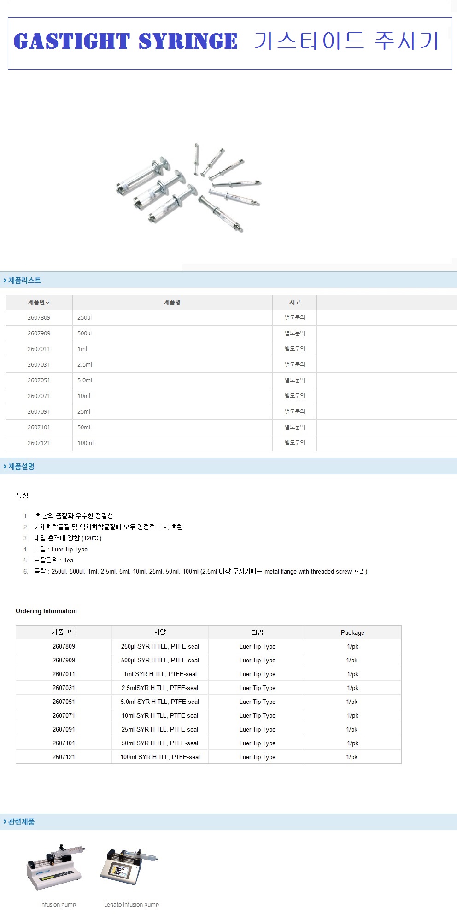457x919 pixels.
Task: Select the 제품설명 section header
Action: [x=228, y=466]
